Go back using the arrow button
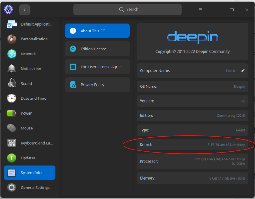The image size is (255, 199). pos(25,10)
